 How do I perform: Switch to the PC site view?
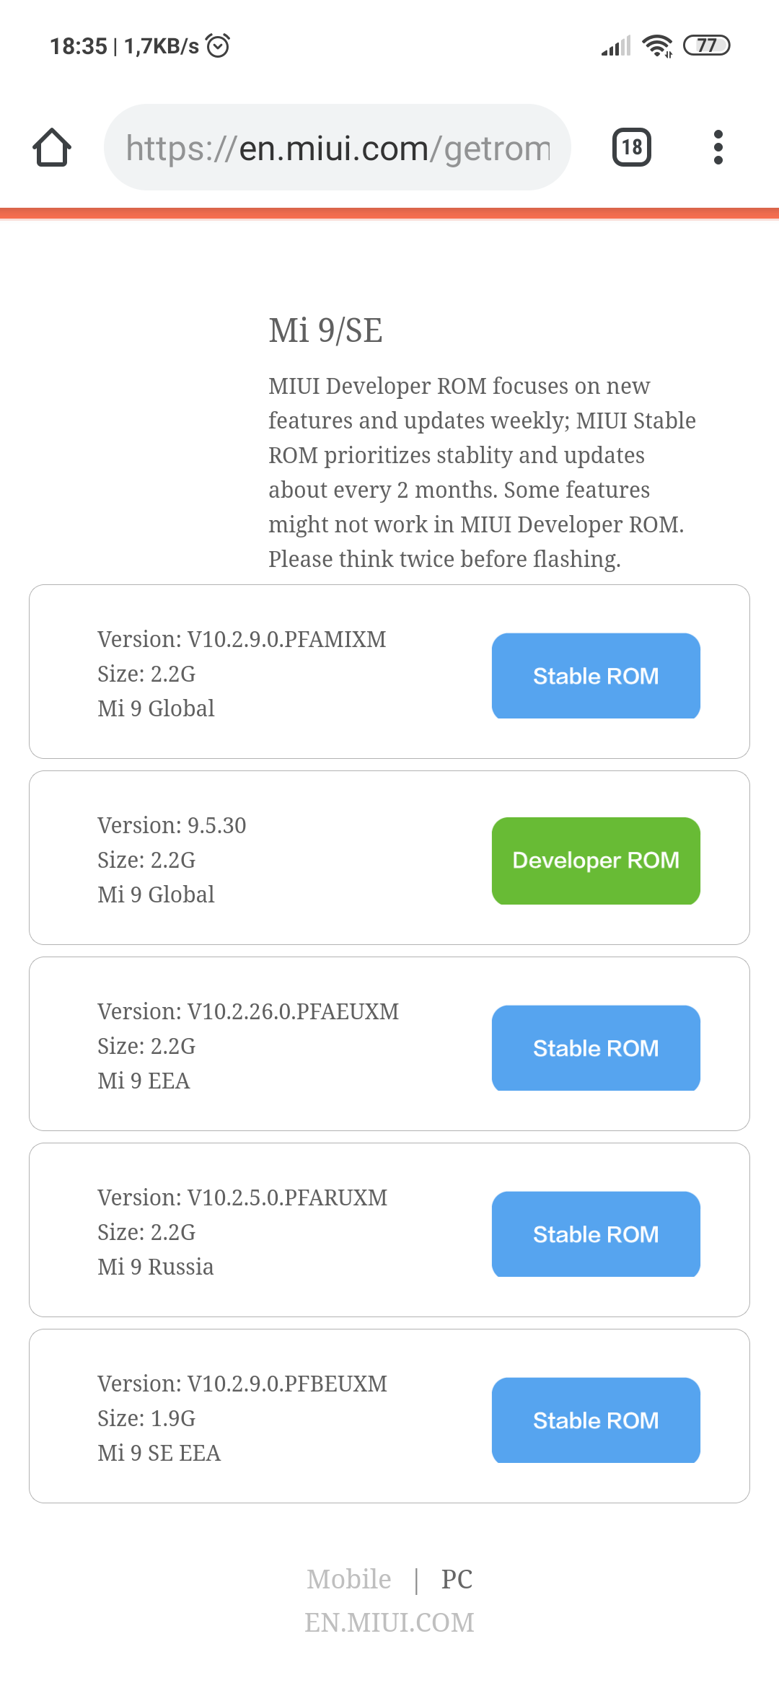pos(457,1579)
